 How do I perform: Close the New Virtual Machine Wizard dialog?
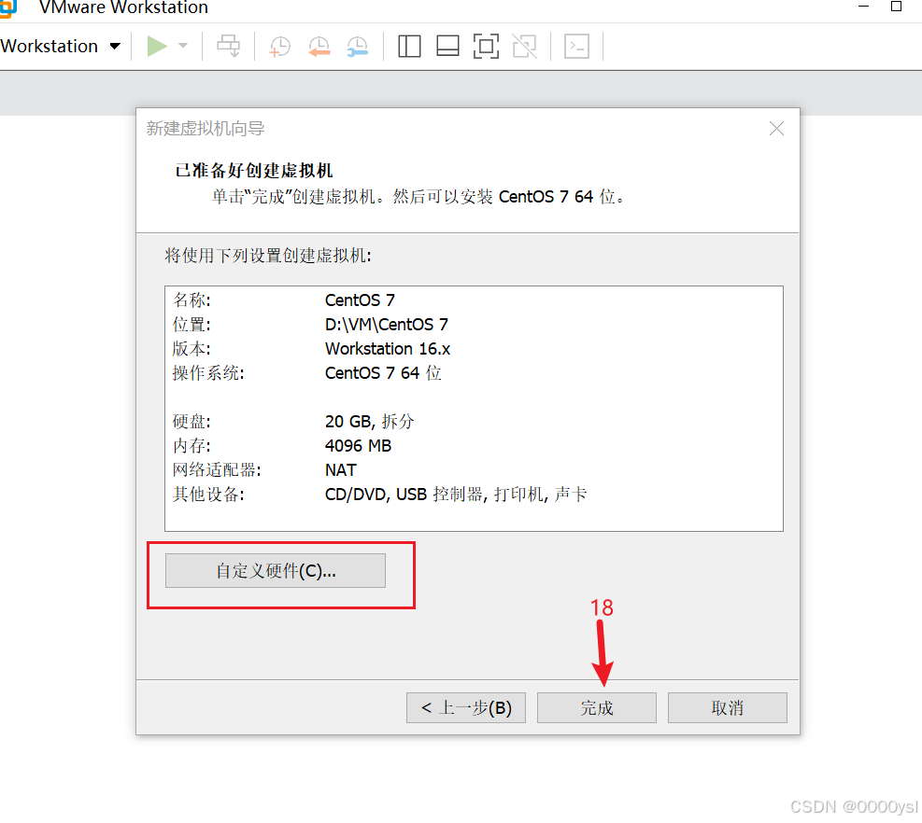777,129
